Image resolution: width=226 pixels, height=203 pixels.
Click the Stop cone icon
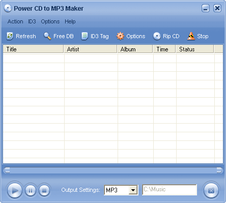191,36
